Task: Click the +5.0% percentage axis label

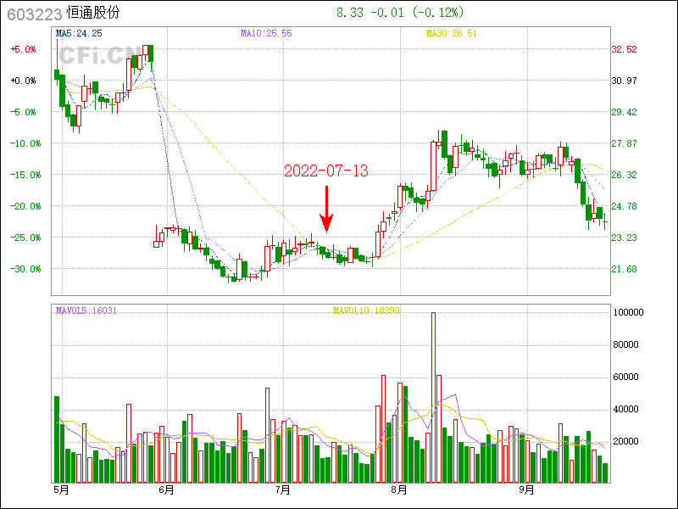Action: (x=24, y=49)
